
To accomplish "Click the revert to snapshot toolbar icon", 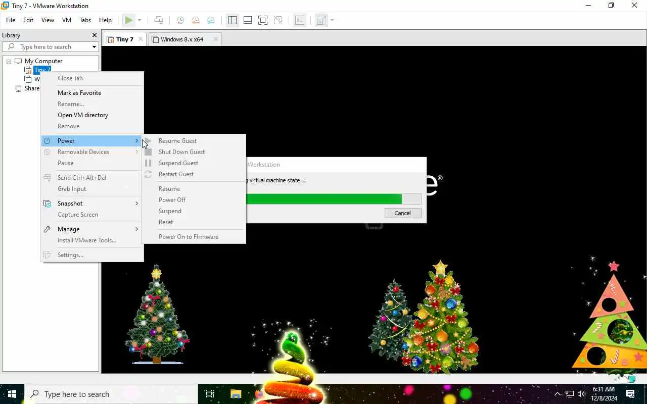I will tap(196, 20).
